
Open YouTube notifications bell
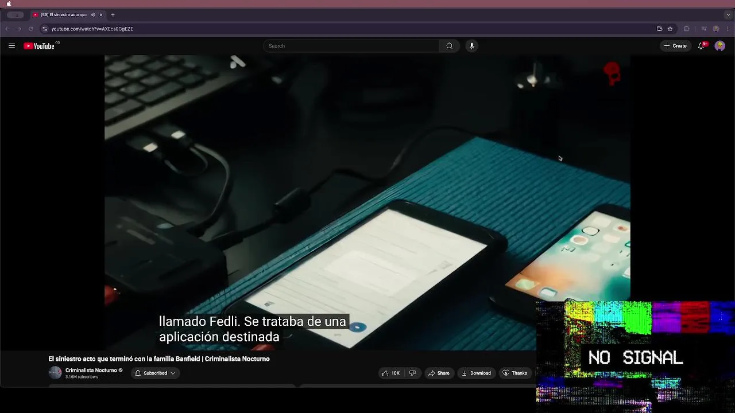point(701,46)
